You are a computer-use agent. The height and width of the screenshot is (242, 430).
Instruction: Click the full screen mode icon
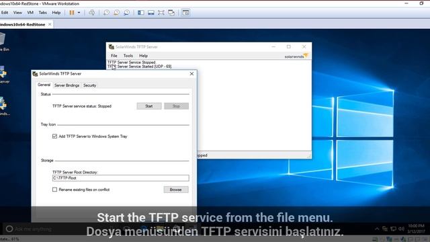pyautogui.click(x=161, y=13)
